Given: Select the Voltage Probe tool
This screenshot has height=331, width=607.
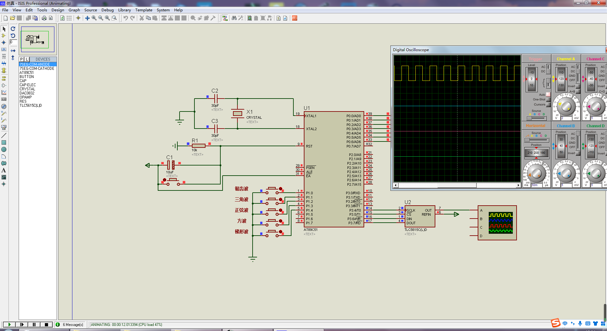Looking at the screenshot, I should click(4, 113).
